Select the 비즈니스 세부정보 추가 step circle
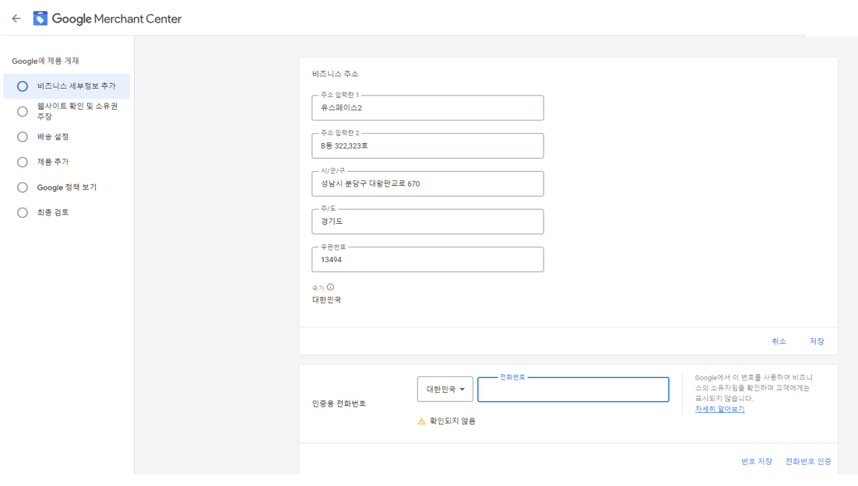 (23, 86)
